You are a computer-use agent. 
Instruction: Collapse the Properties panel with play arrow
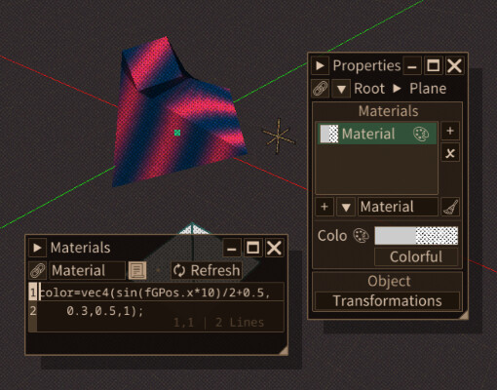click(320, 65)
